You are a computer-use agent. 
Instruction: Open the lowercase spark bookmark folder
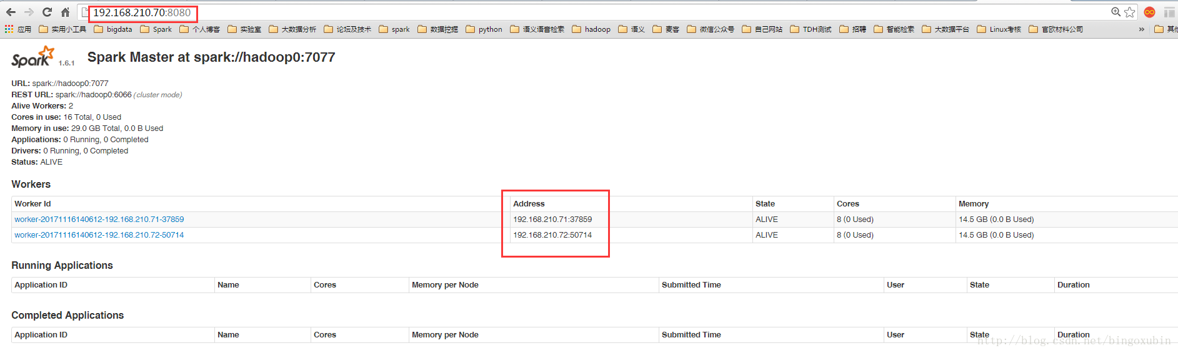(394, 29)
